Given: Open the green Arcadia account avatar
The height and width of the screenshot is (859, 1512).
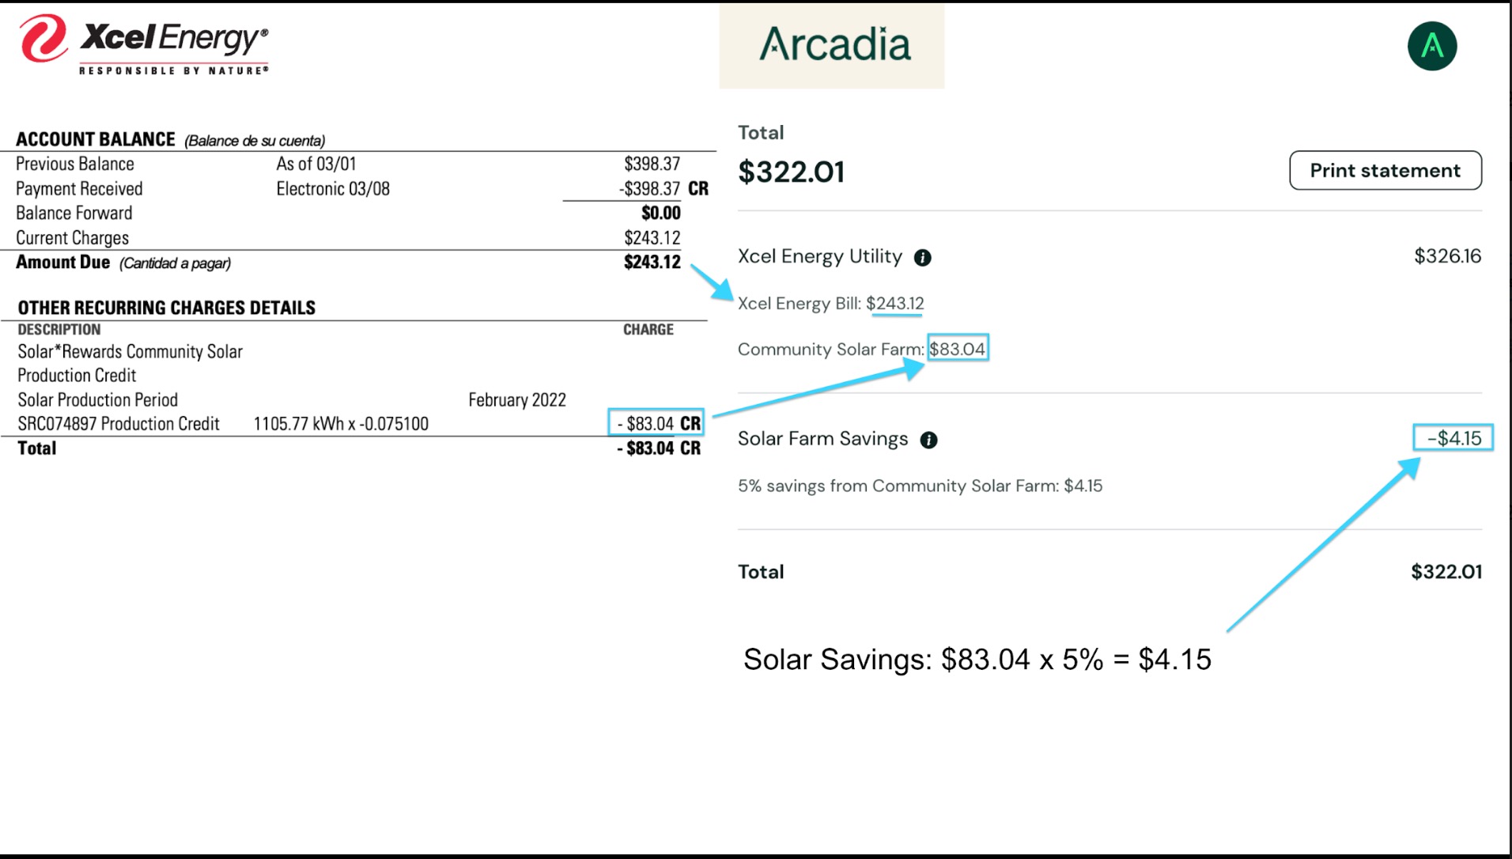Looking at the screenshot, I should [x=1432, y=46].
